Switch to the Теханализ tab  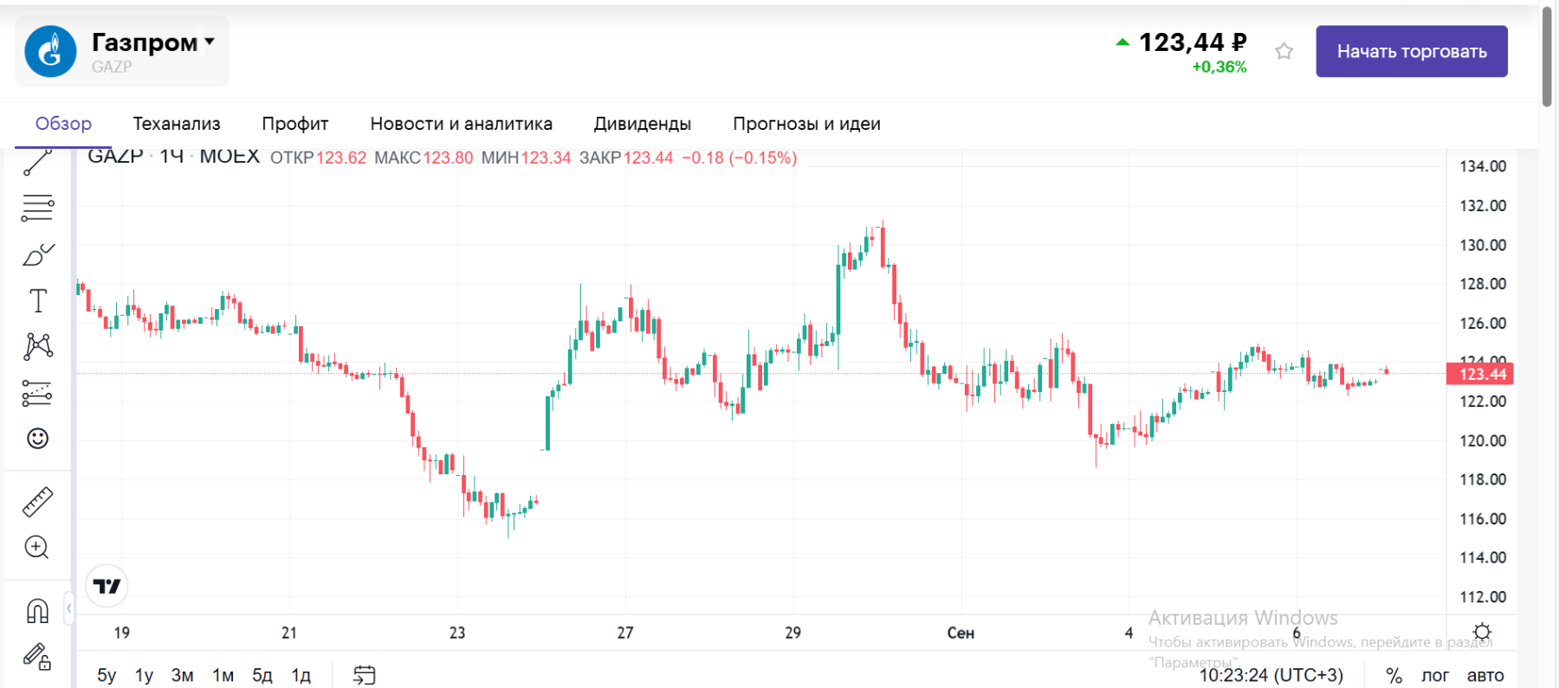(177, 124)
